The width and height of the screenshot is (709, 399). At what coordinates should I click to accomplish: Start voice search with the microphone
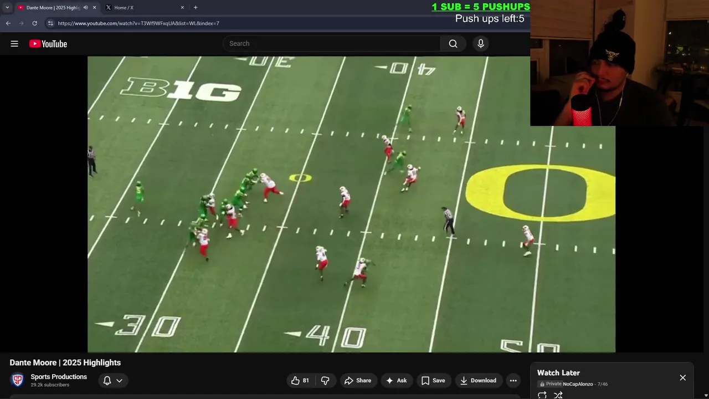tap(481, 44)
